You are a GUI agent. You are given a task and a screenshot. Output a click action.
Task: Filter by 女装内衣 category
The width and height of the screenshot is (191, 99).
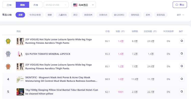click(103, 15)
